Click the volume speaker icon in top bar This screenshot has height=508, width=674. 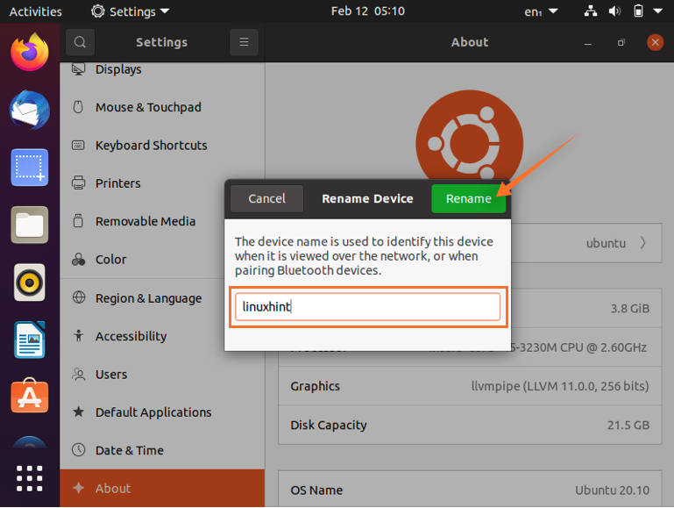(614, 11)
